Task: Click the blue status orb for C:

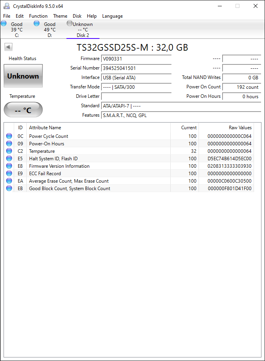Action: pyautogui.click(x=4, y=23)
